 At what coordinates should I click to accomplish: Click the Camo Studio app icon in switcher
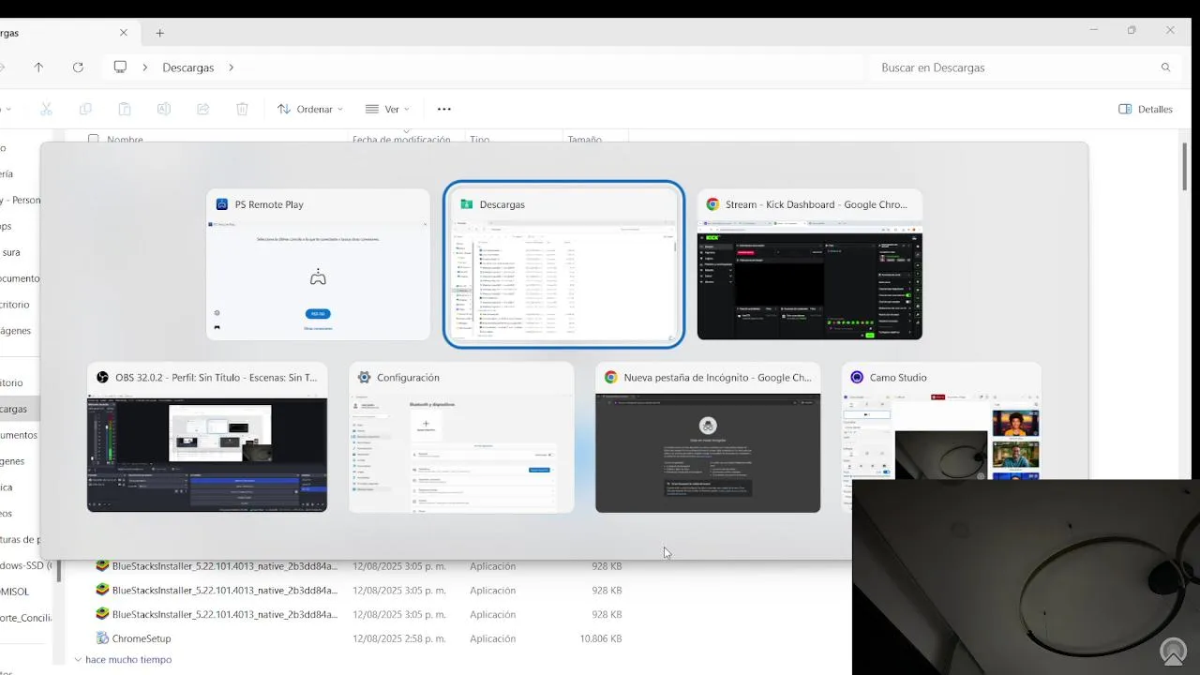857,377
